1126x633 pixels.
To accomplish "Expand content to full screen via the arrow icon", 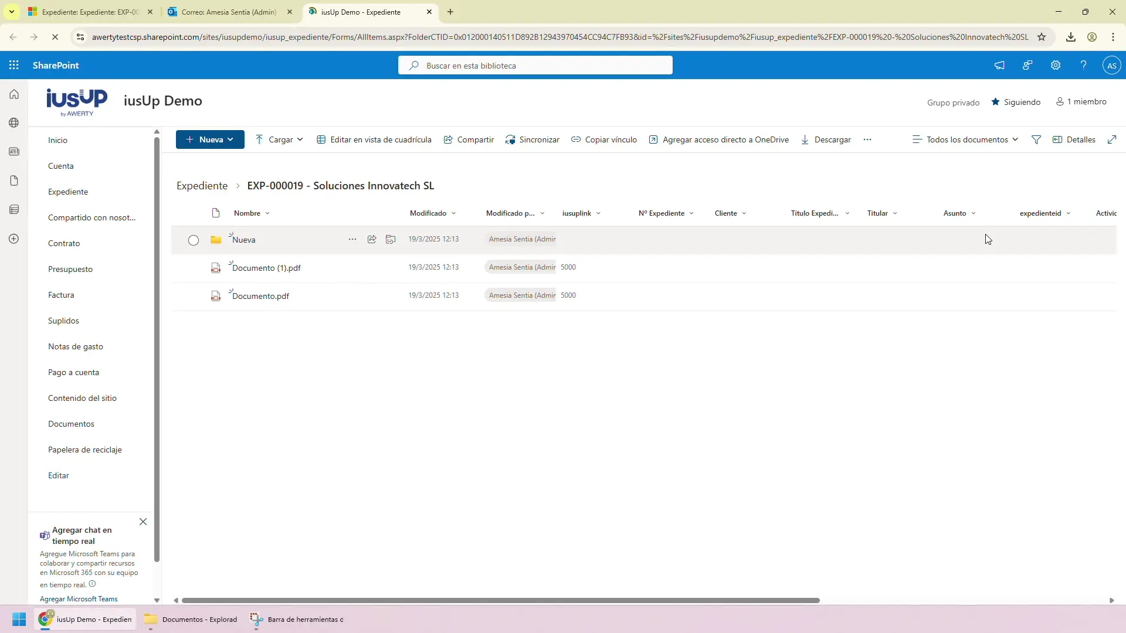I will (1112, 139).
